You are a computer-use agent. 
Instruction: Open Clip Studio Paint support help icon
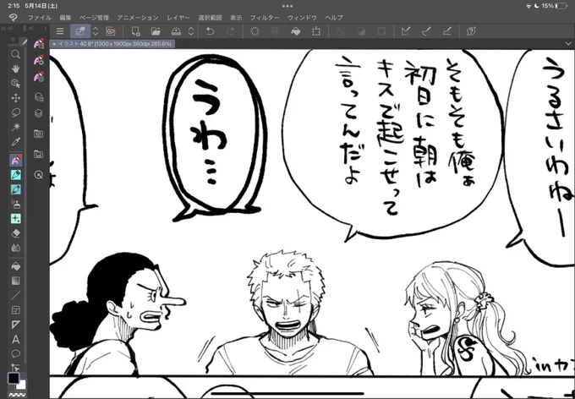[x=471, y=31]
